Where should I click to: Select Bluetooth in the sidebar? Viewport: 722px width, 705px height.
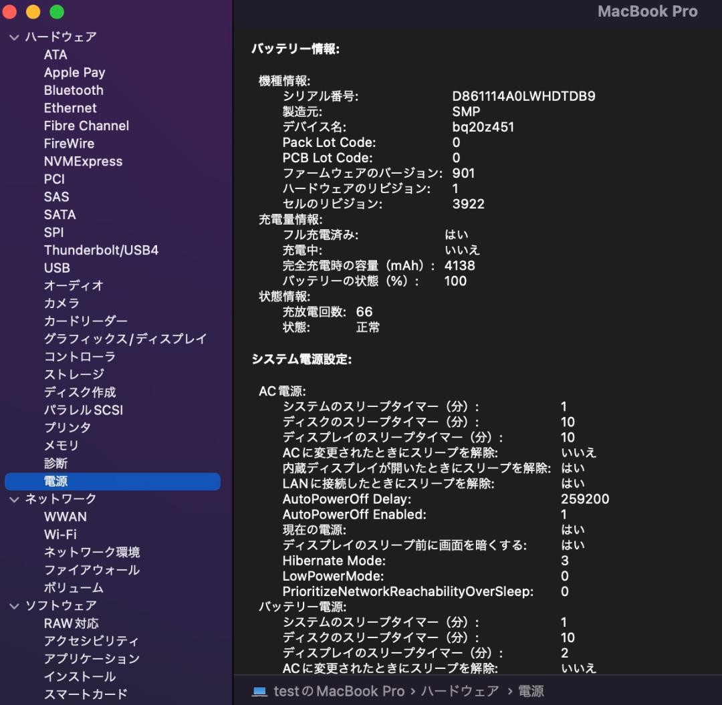(74, 90)
